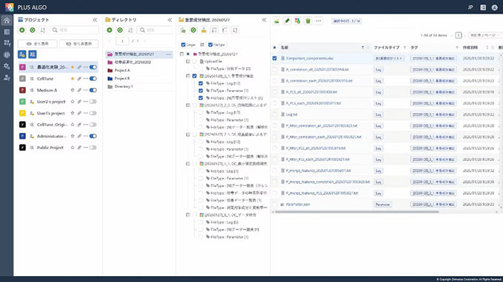Select the Directory 1 folder

tap(124, 86)
